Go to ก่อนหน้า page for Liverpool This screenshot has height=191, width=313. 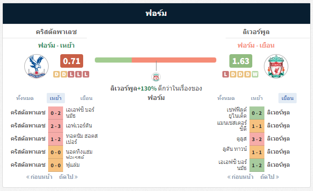coord(240,177)
